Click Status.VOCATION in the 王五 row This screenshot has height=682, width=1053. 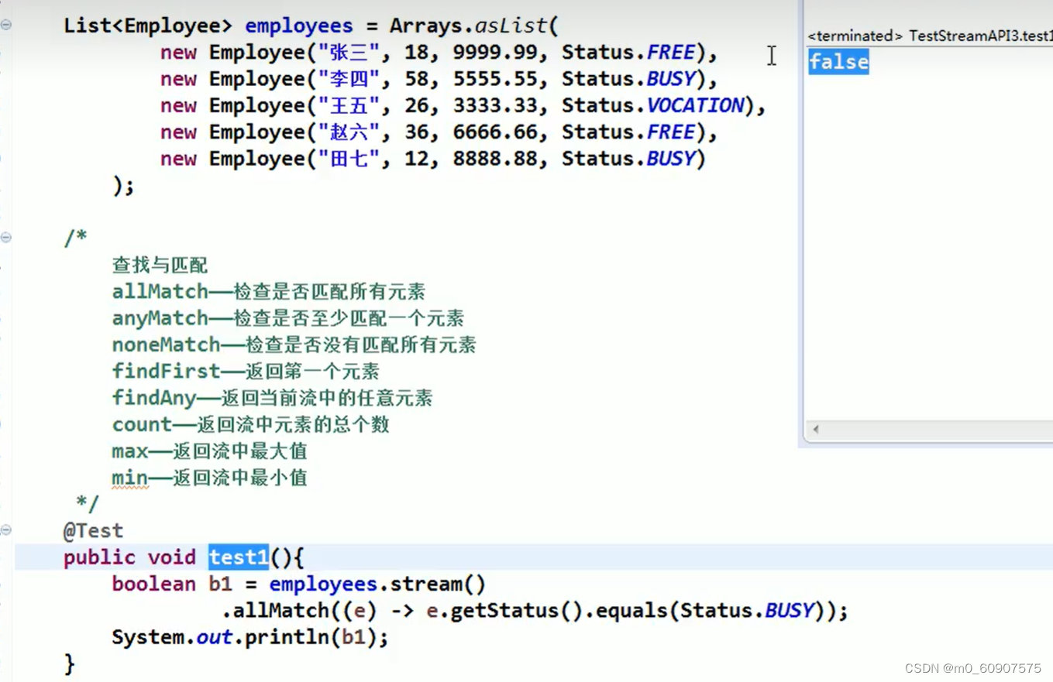click(652, 105)
